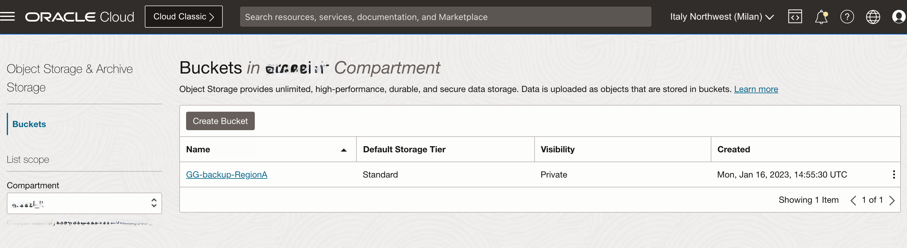Open the notifications bell

click(x=821, y=17)
